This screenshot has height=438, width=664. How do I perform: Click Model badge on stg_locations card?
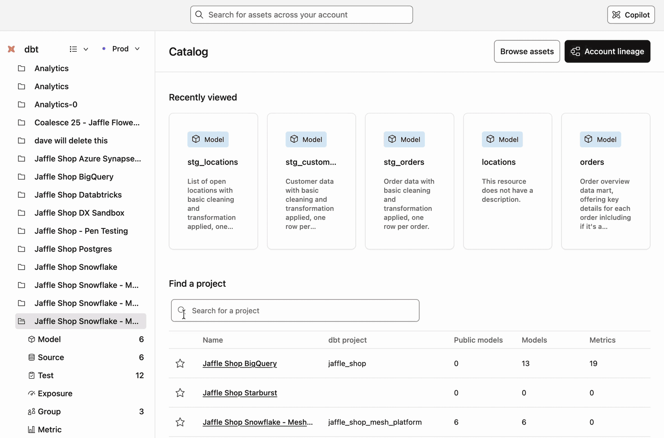(x=208, y=139)
